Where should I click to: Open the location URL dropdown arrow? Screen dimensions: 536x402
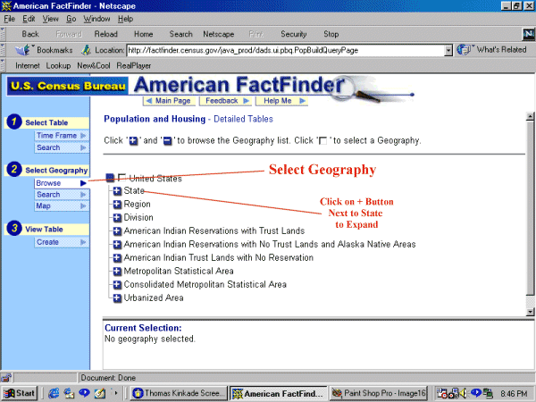coord(449,50)
